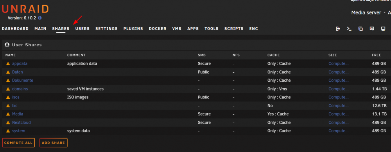Image resolution: width=391 pixels, height=152 pixels.
Task: Click the '12.6 TB' free value
Action: tap(380, 106)
